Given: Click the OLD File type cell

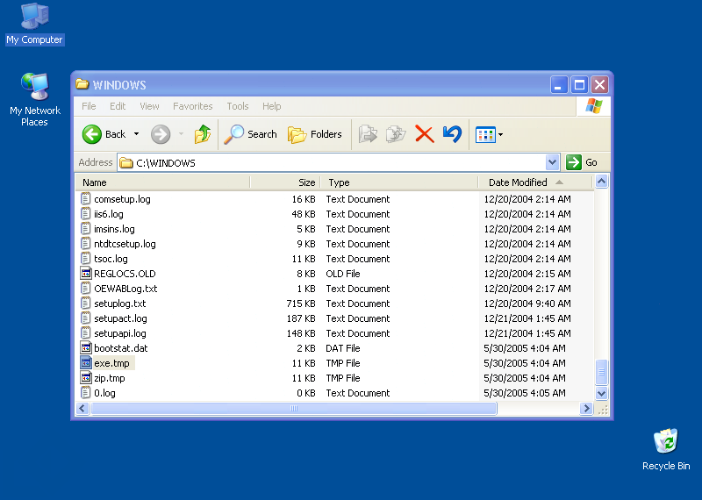Looking at the screenshot, I should pyautogui.click(x=343, y=274).
